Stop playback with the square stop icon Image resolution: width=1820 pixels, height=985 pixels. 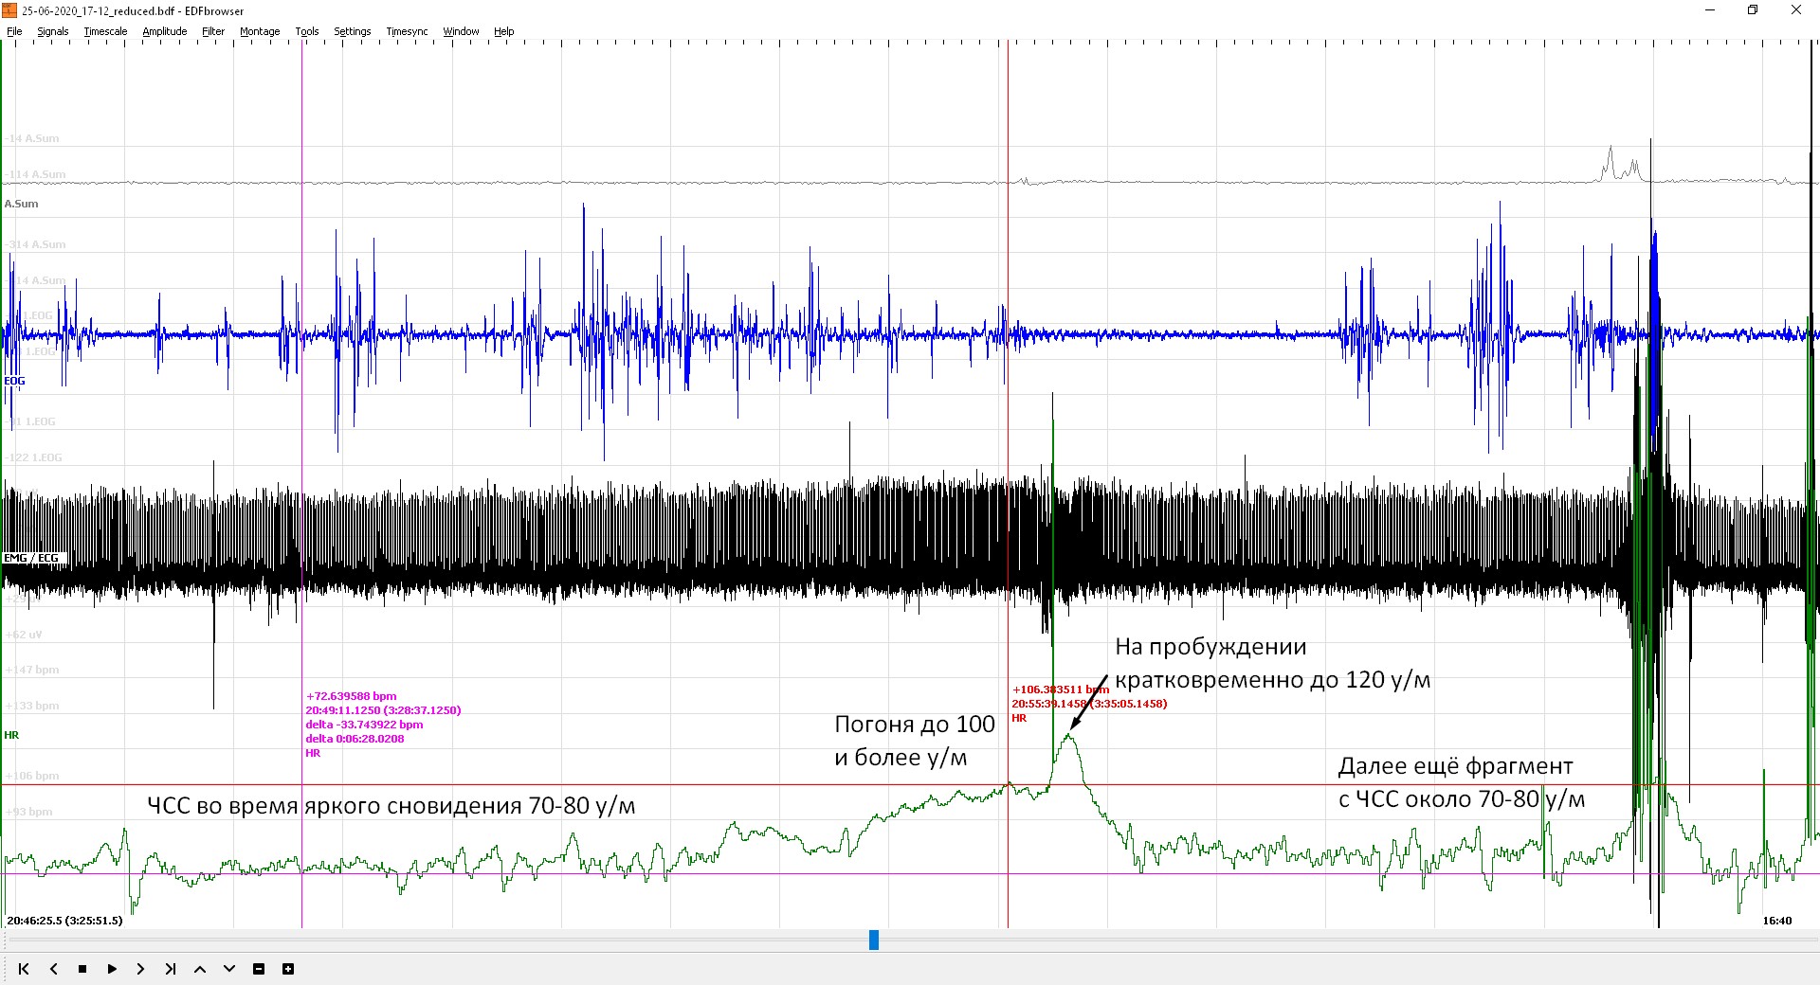click(82, 969)
